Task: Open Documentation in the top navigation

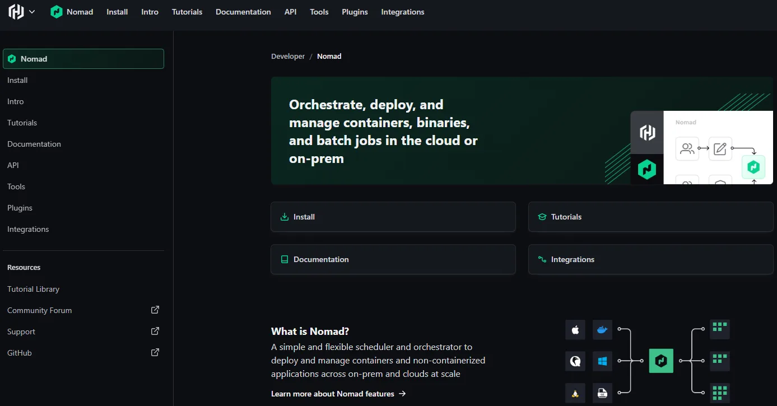Action: point(243,12)
